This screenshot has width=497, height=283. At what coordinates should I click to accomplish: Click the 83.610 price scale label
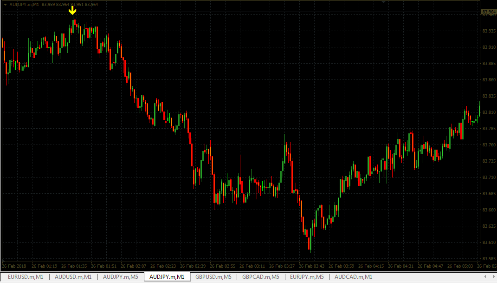point(489,243)
